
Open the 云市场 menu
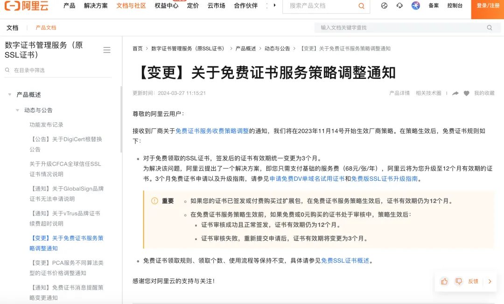tap(217, 6)
